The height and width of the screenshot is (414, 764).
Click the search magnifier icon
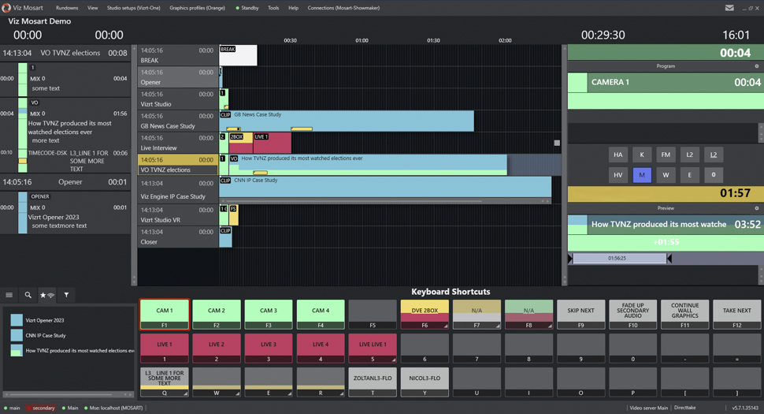(28, 295)
